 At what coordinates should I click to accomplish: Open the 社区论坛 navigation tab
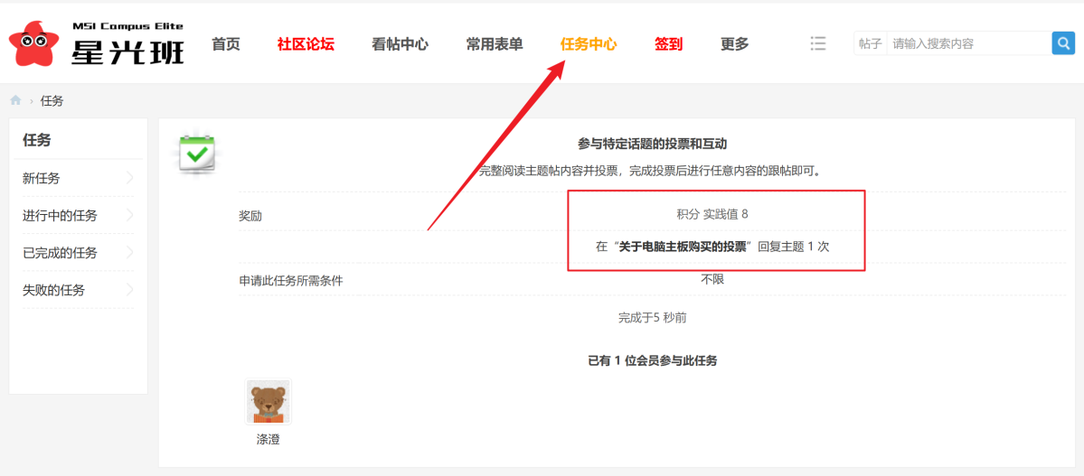point(306,44)
